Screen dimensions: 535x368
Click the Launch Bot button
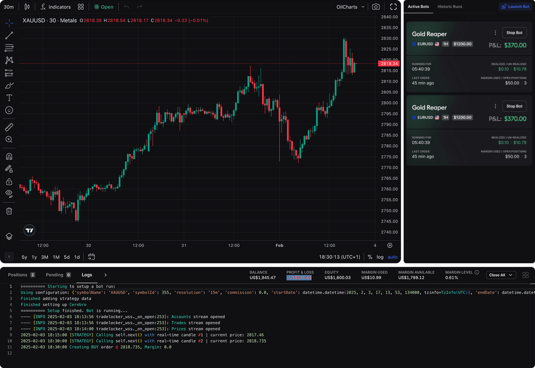(515, 7)
